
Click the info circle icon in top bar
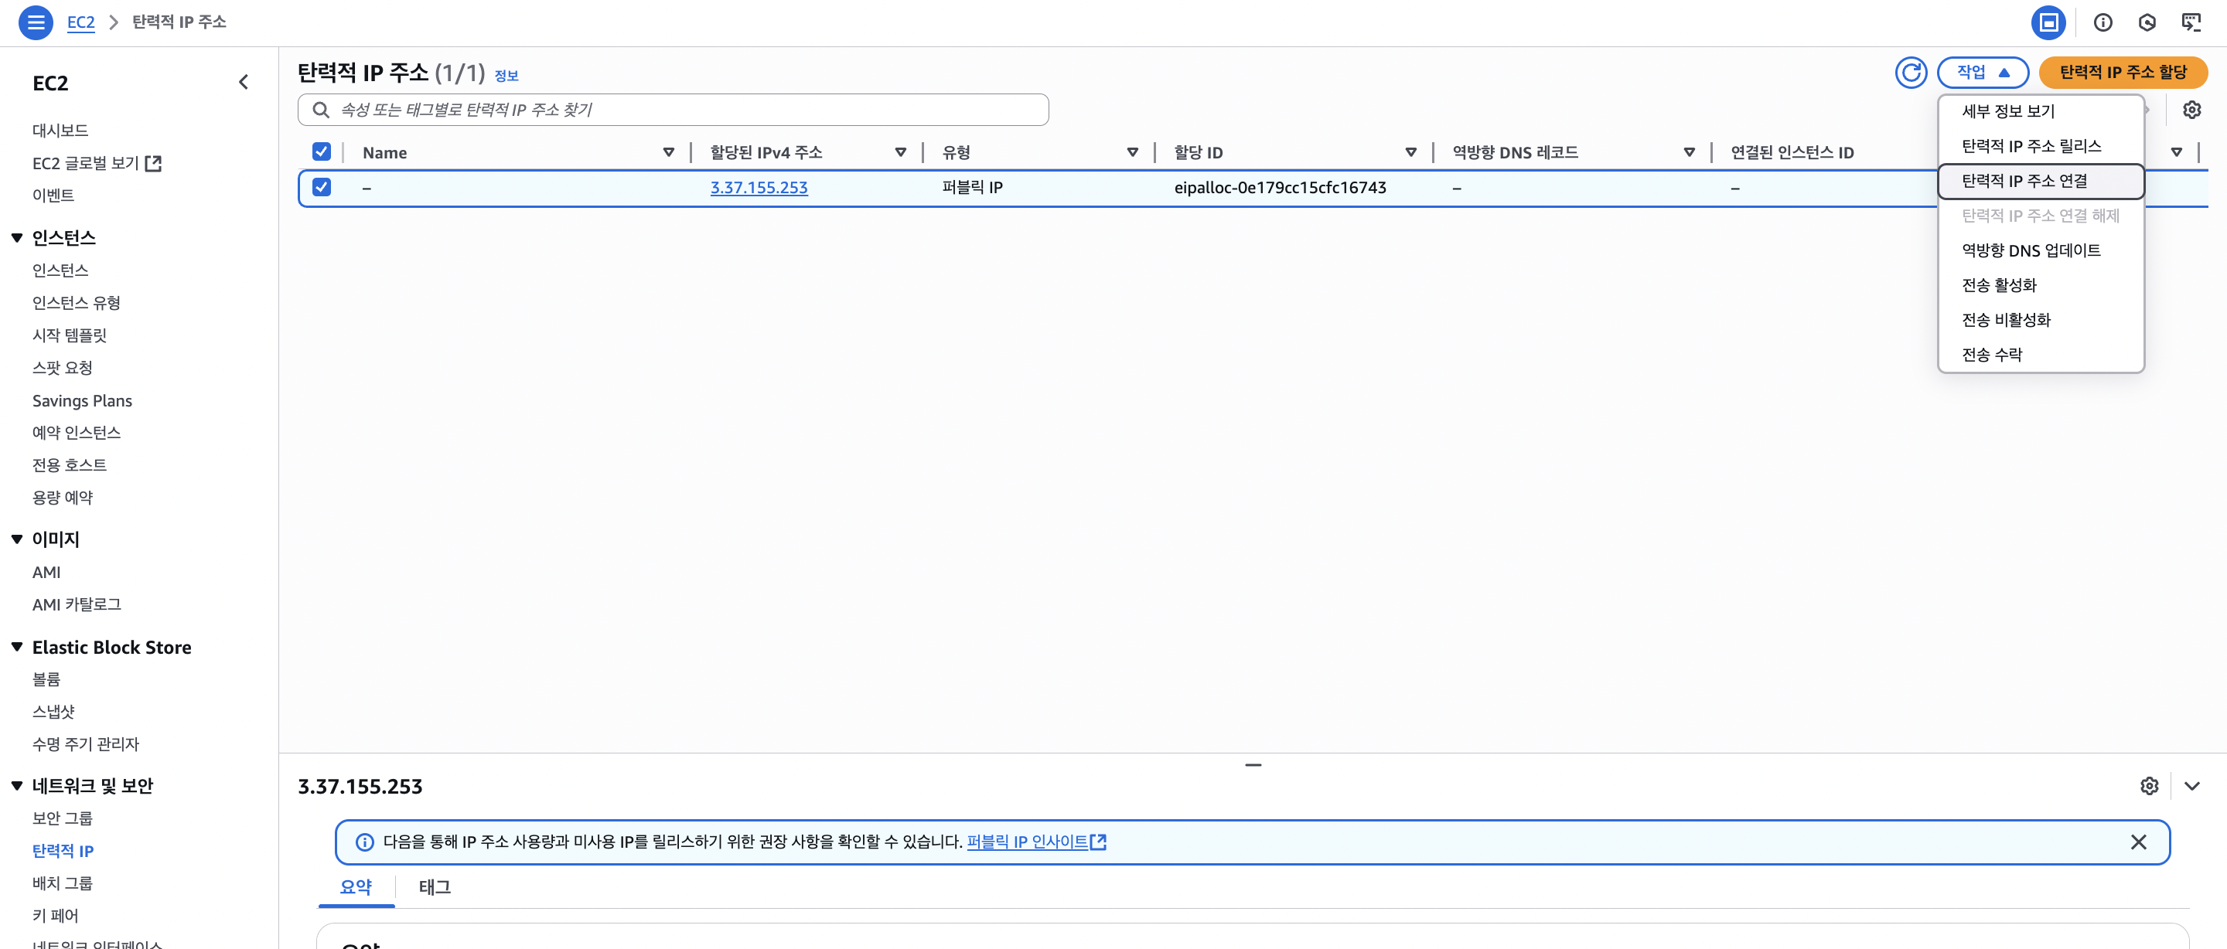click(x=2103, y=22)
